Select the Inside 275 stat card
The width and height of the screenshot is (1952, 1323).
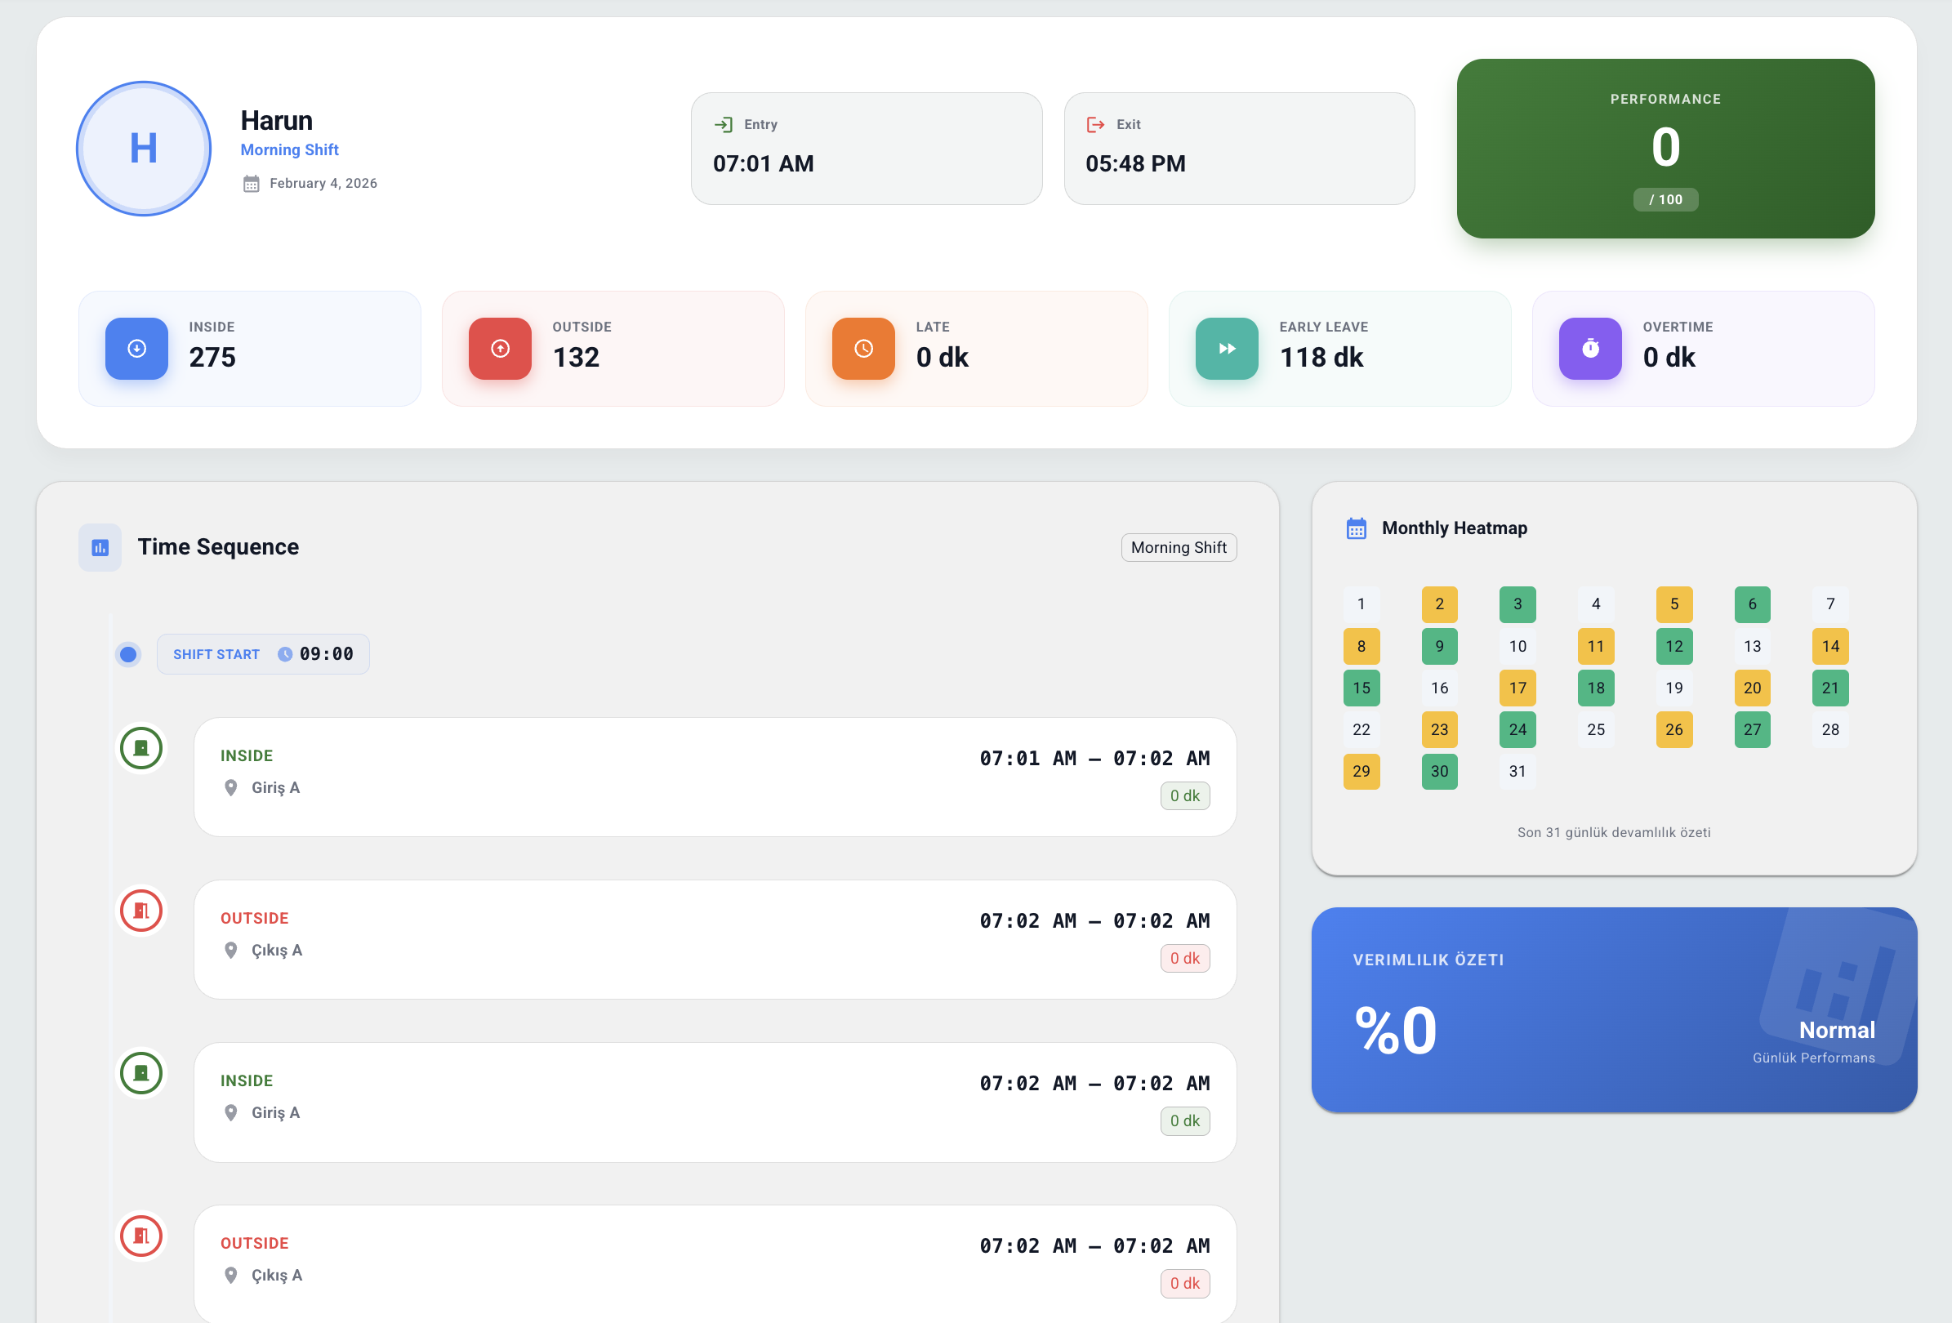click(249, 349)
